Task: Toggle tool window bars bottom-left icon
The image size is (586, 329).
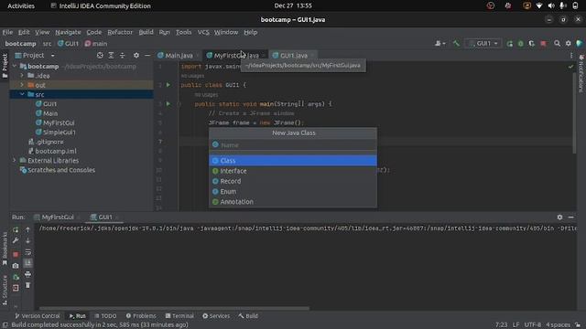Action: [x=5, y=325]
